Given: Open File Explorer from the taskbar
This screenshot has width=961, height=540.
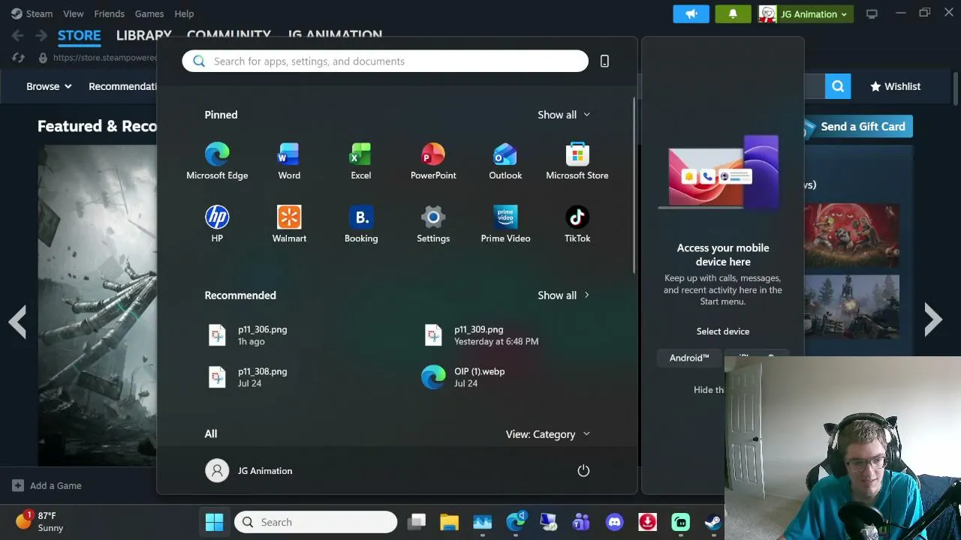Looking at the screenshot, I should coord(449,522).
